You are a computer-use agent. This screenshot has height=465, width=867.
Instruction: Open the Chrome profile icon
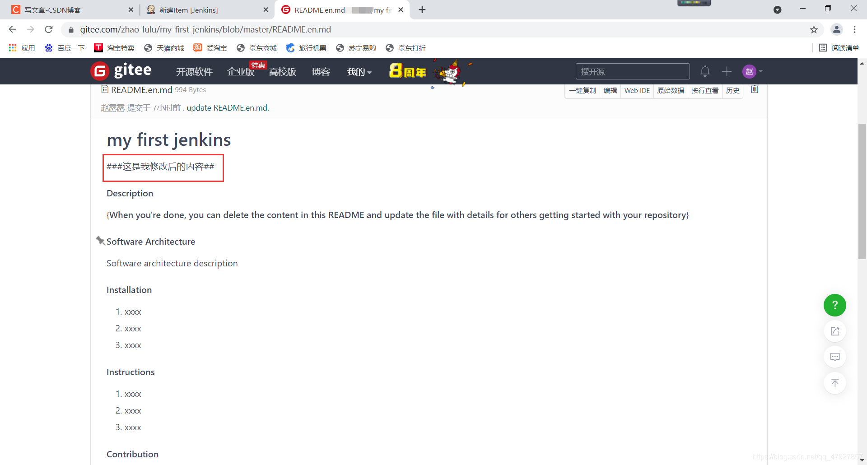point(836,29)
